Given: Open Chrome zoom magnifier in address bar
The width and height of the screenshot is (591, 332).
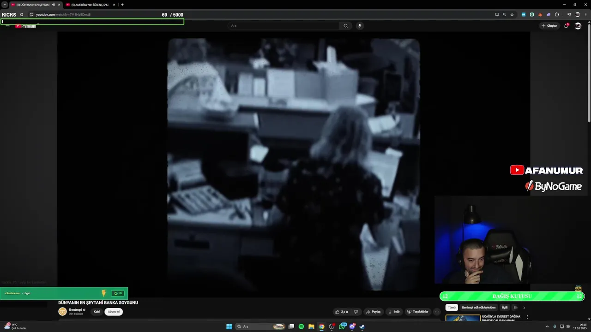Looking at the screenshot, I should pos(504,15).
